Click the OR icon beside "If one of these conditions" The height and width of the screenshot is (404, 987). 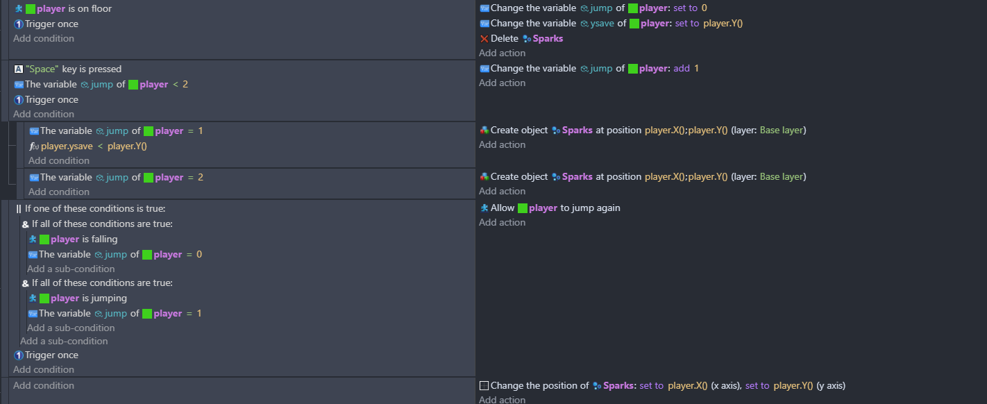(19, 209)
